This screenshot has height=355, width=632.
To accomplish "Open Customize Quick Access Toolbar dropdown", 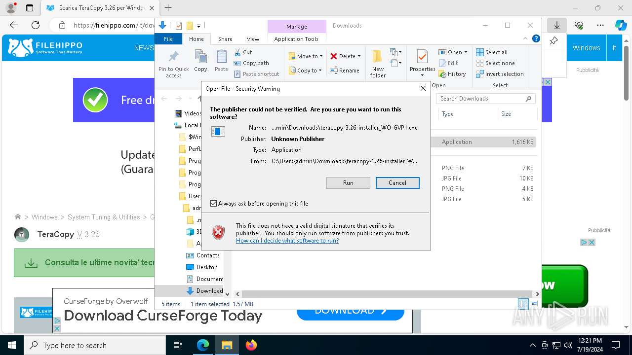I will click(x=198, y=26).
